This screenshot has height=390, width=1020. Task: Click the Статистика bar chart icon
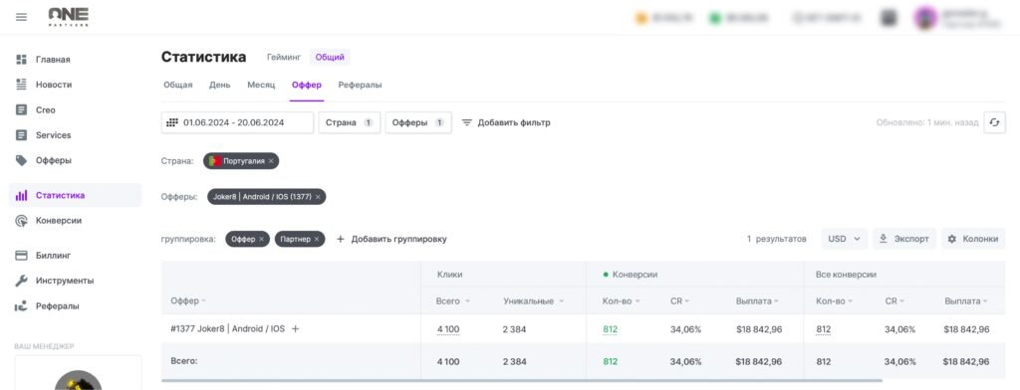[21, 195]
